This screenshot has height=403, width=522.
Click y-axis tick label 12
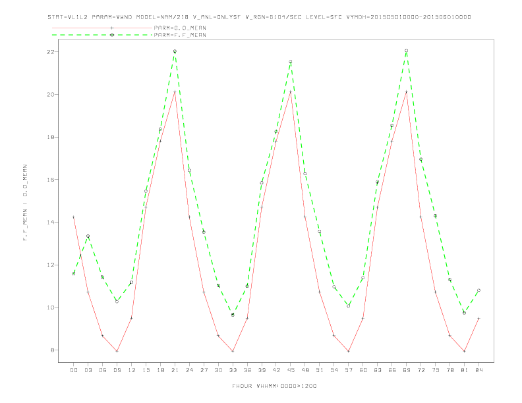point(51,265)
